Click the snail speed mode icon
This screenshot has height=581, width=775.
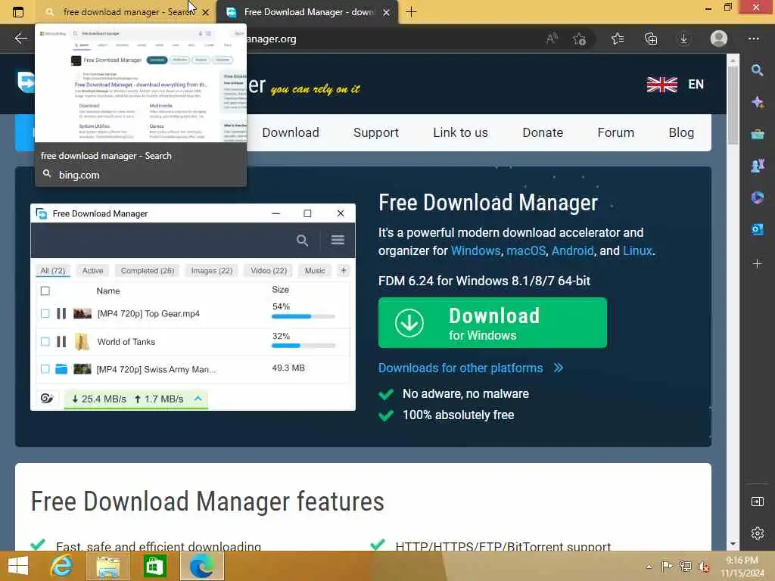click(x=47, y=398)
